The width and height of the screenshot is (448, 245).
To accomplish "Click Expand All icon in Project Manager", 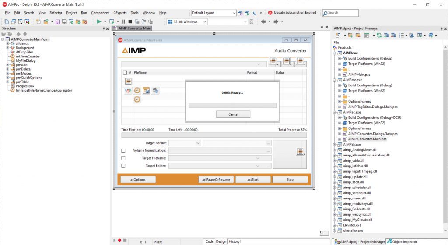I will coord(386,35).
